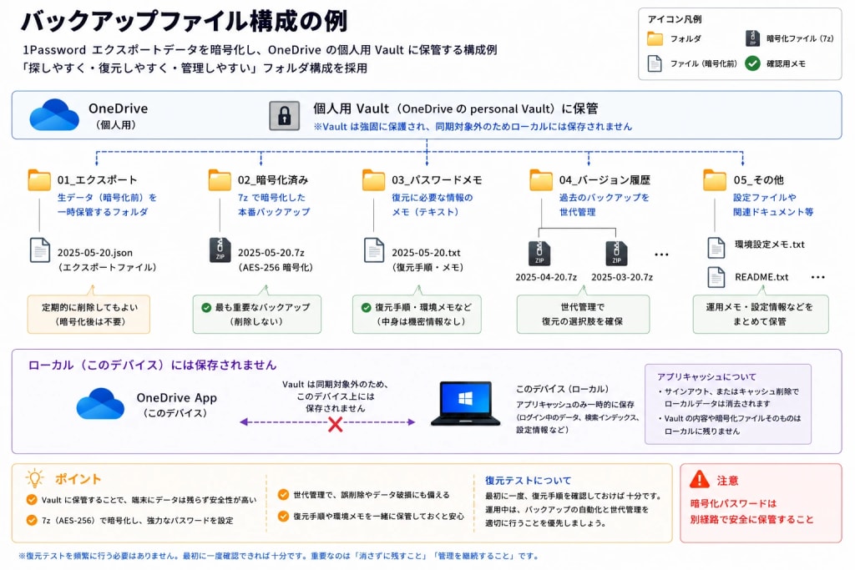Select the file icon for 2025-05-20.txt

point(374,250)
